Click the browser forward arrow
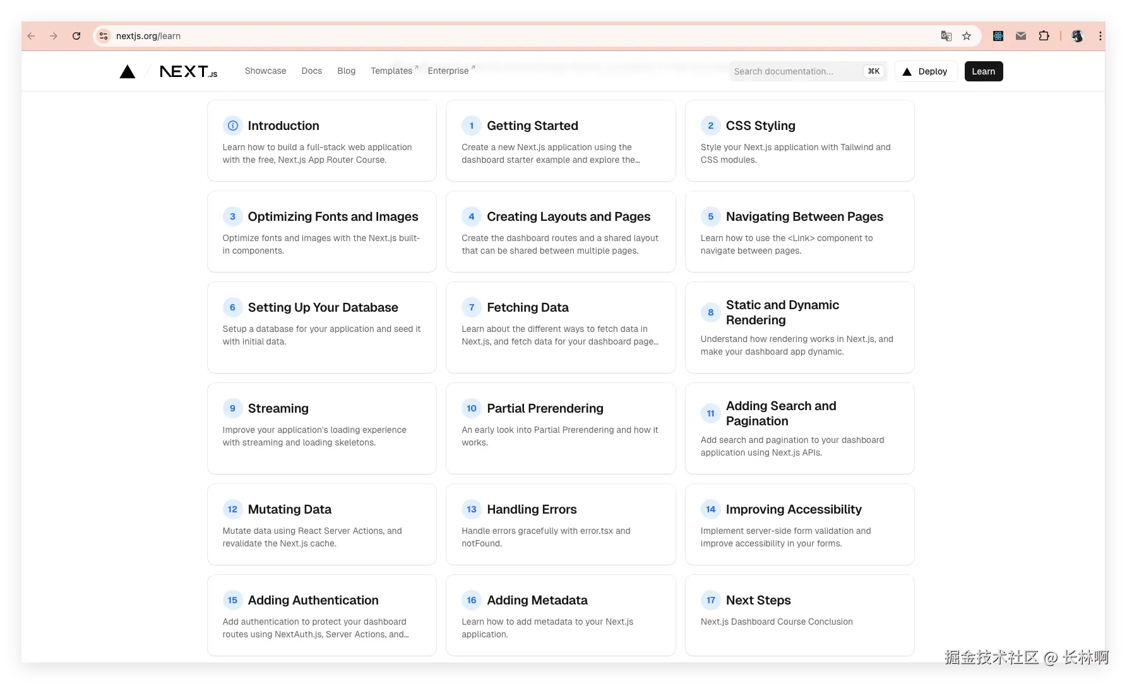1127x684 pixels. pos(54,36)
